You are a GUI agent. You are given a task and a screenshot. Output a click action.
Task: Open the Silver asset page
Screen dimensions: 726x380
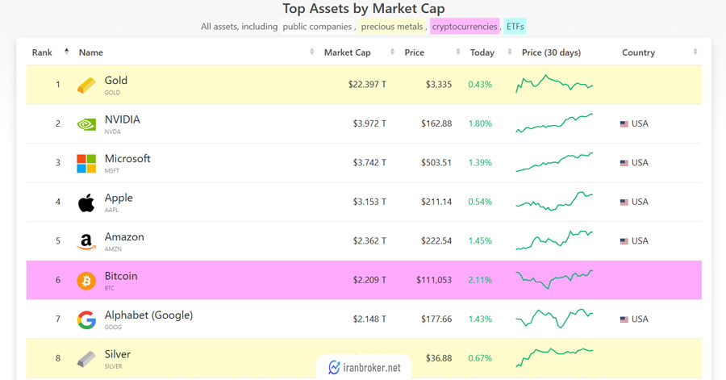click(x=117, y=354)
